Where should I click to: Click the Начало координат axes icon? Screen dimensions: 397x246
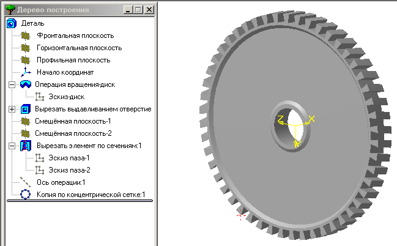click(x=26, y=72)
